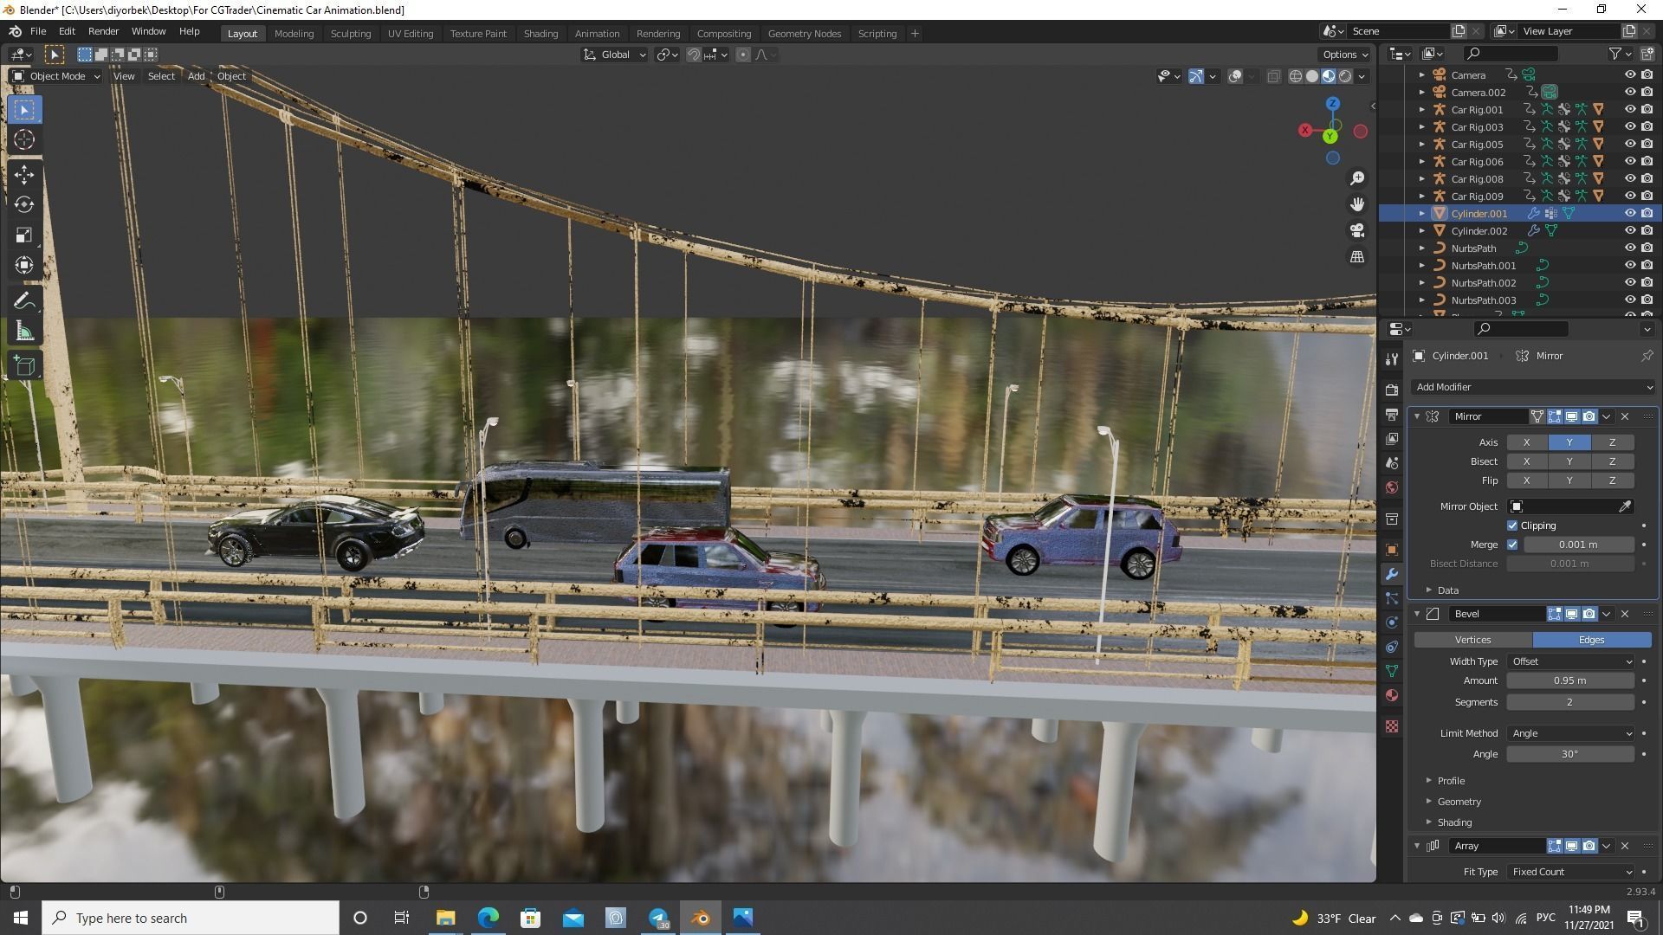Open the Object Mode dropdown
Screen dimensions: 1663x935
56,76
